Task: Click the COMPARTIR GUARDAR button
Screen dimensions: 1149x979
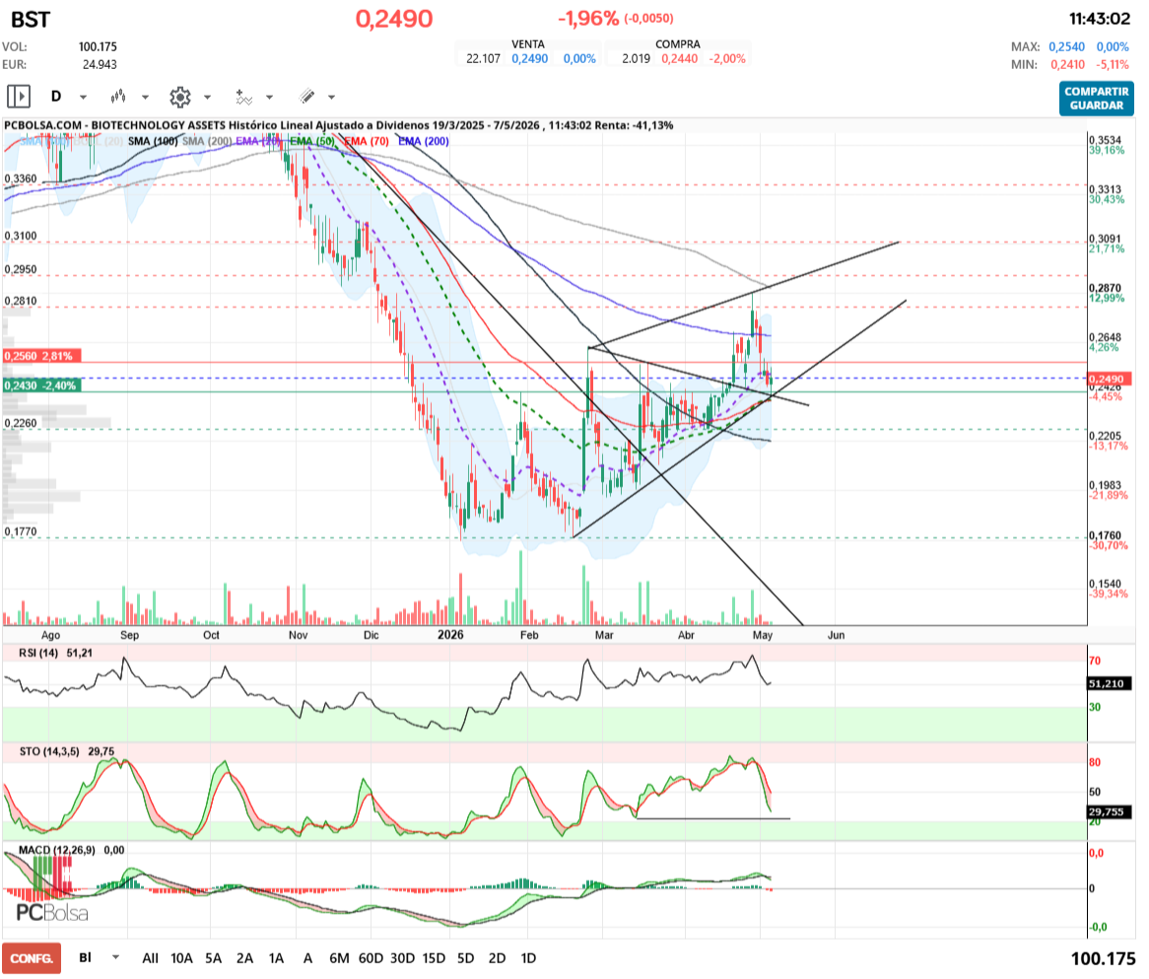Action: click(x=1096, y=99)
